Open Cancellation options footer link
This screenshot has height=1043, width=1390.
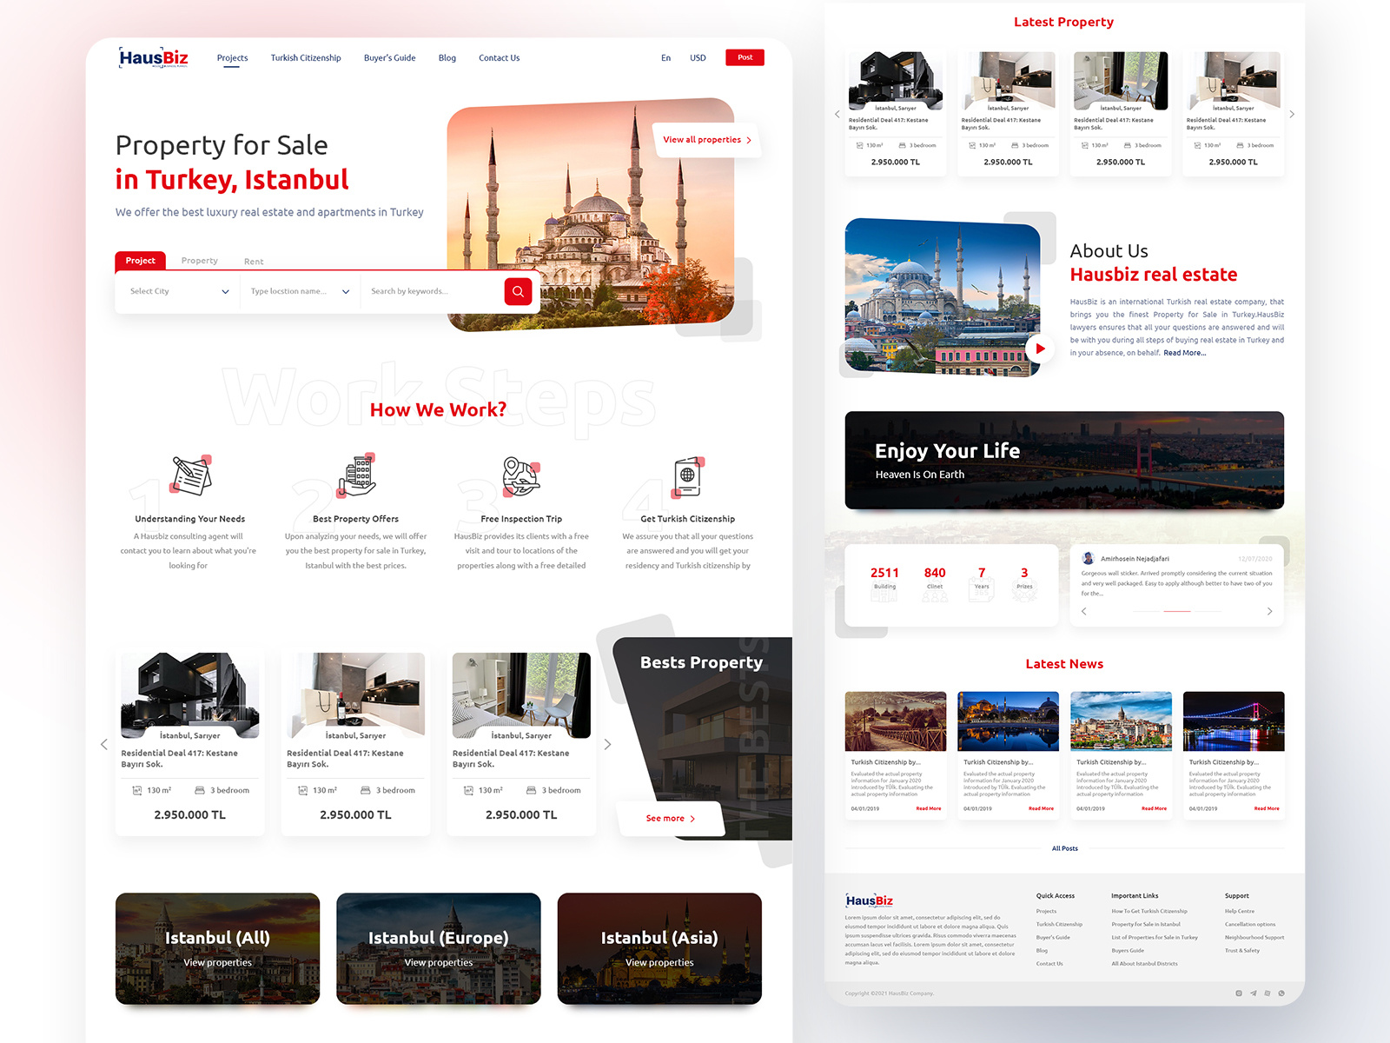tap(1250, 925)
